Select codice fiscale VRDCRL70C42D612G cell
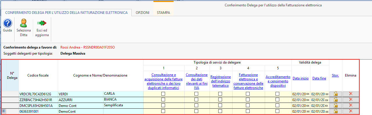This screenshot has width=372, height=115. (38, 94)
